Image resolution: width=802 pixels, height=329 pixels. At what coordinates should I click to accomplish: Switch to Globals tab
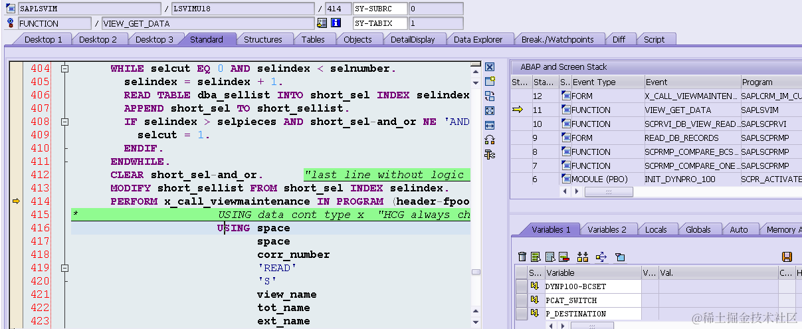pyautogui.click(x=698, y=229)
